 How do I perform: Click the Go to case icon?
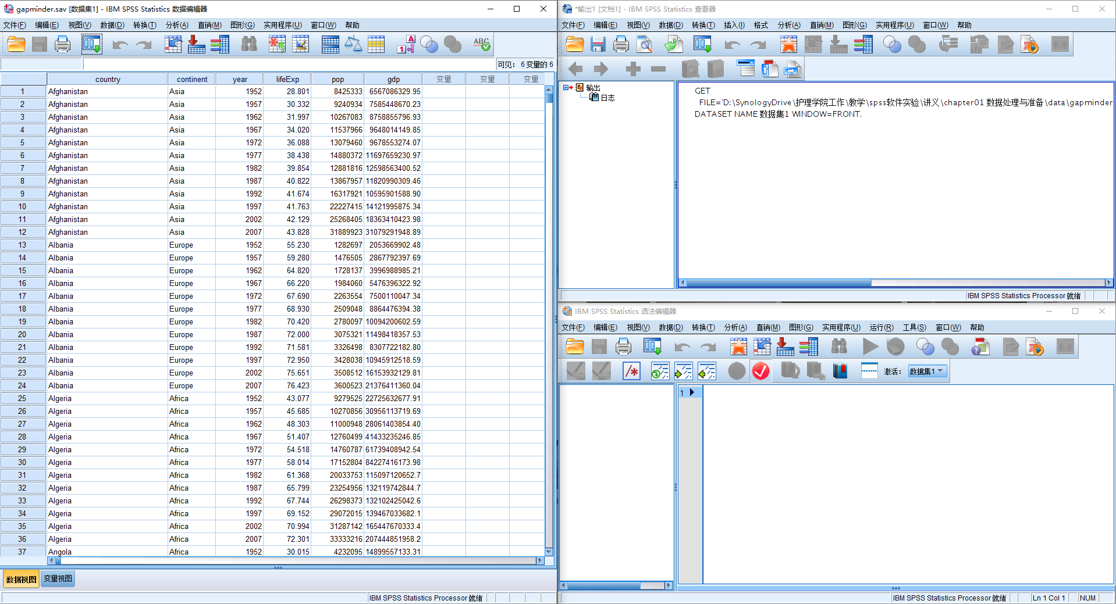[173, 44]
